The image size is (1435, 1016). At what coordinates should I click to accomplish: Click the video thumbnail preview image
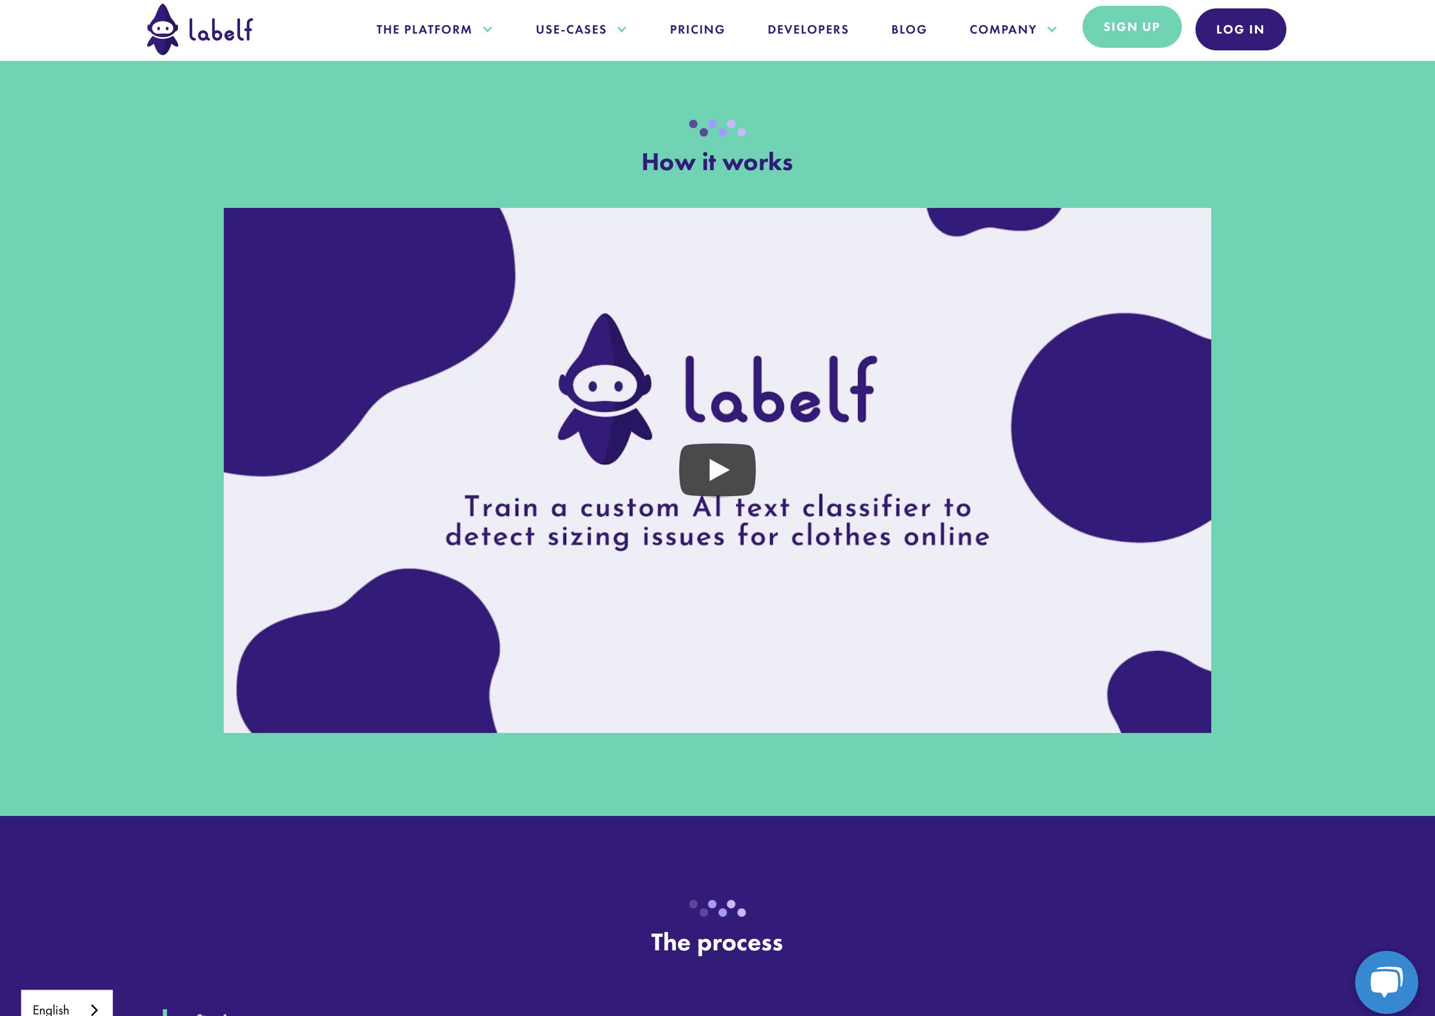point(717,469)
